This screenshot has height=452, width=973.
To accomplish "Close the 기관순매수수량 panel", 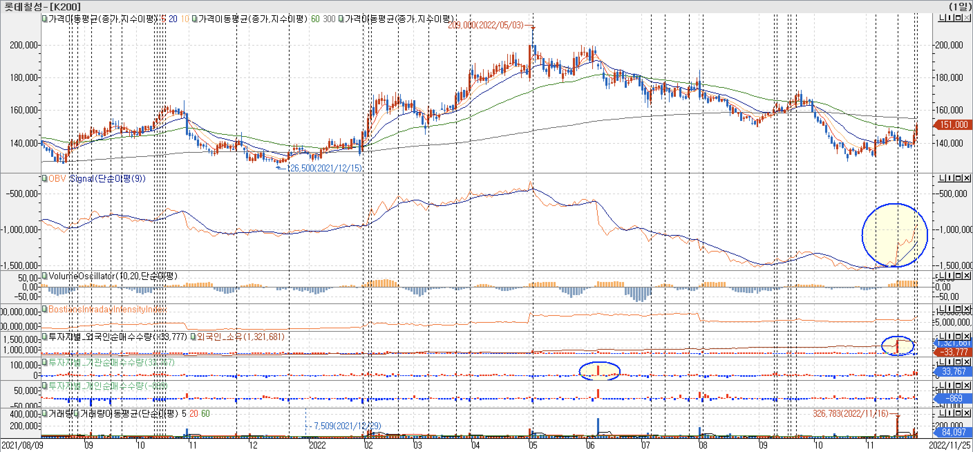I will click(x=967, y=362).
